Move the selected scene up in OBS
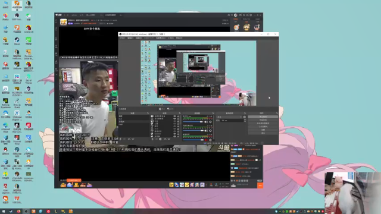 tap(129, 139)
